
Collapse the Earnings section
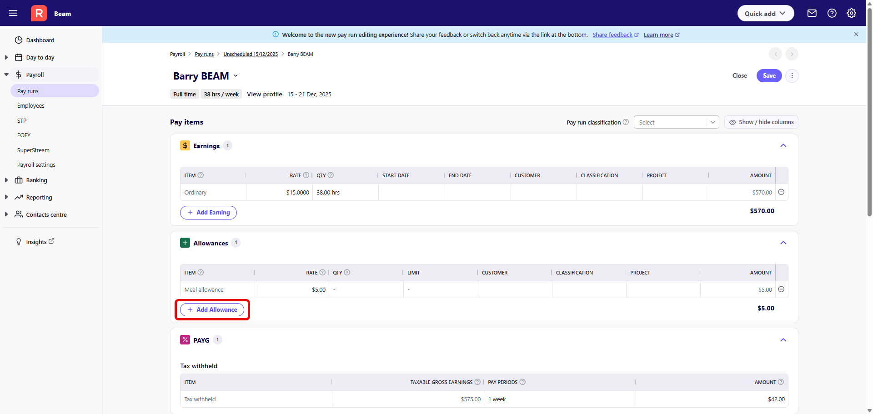click(x=783, y=145)
